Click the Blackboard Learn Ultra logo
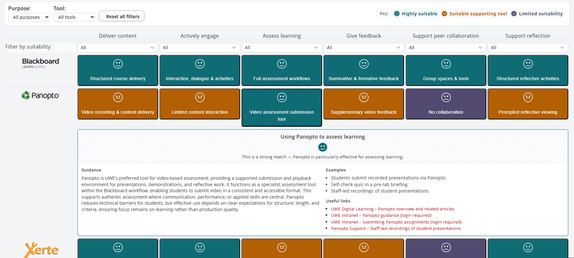 40,63
